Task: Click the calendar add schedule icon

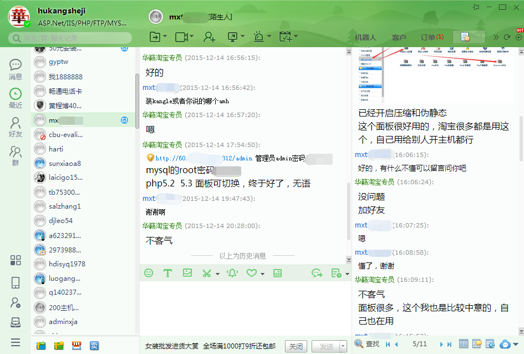Action: click(x=286, y=37)
